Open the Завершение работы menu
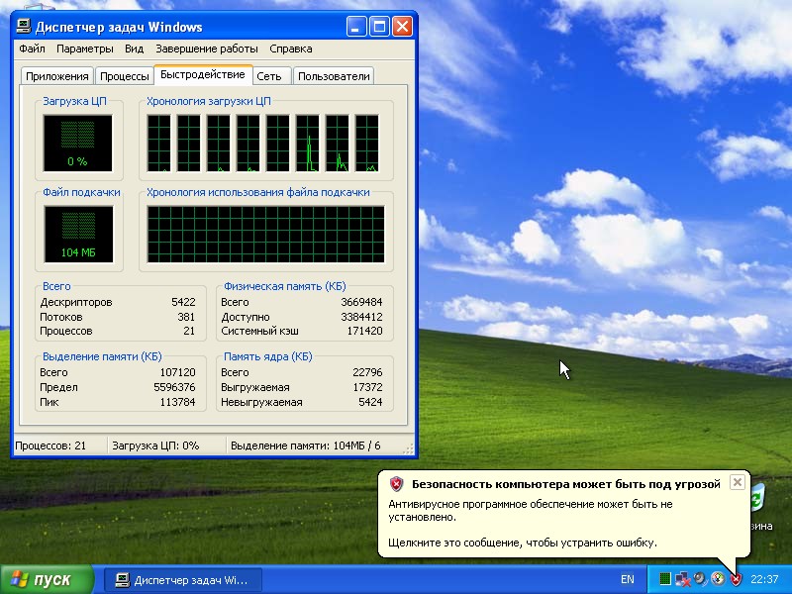The height and width of the screenshot is (594, 792). pos(207,49)
